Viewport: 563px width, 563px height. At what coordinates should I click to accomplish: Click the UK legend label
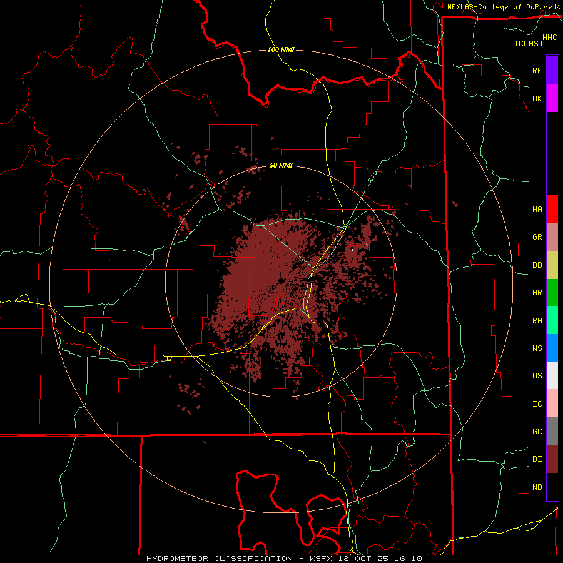537,98
